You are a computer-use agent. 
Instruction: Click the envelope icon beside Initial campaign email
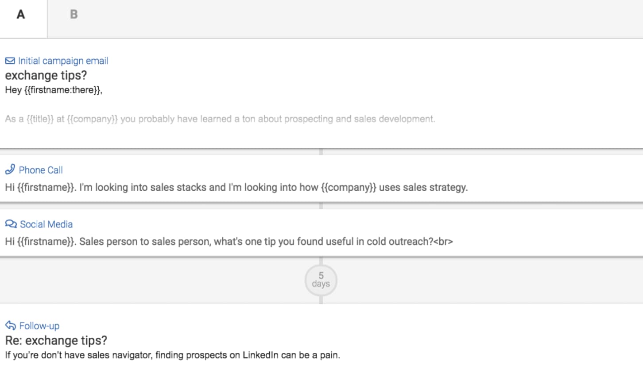(x=10, y=60)
